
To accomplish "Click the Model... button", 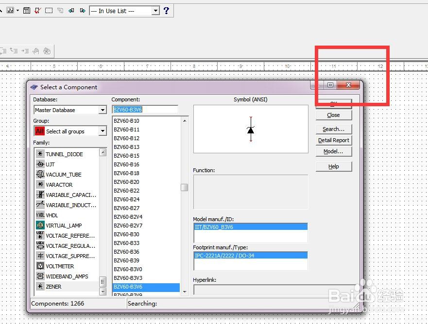I will coord(334,151).
